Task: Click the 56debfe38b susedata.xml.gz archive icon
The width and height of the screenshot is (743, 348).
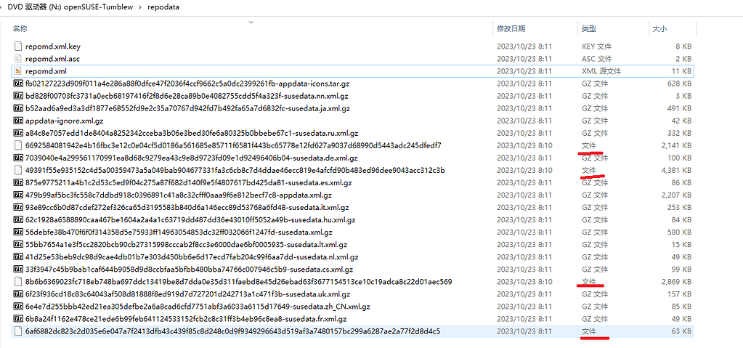Action: (x=18, y=232)
